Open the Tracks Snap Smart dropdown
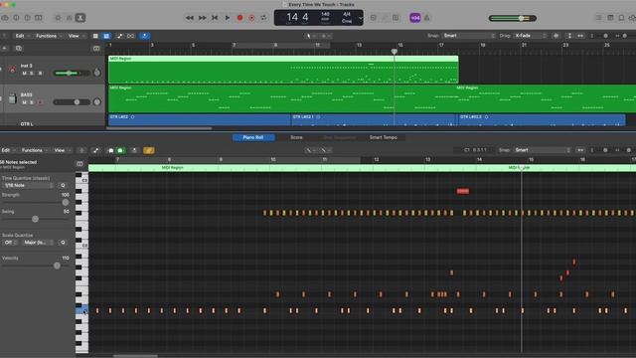 coord(468,36)
